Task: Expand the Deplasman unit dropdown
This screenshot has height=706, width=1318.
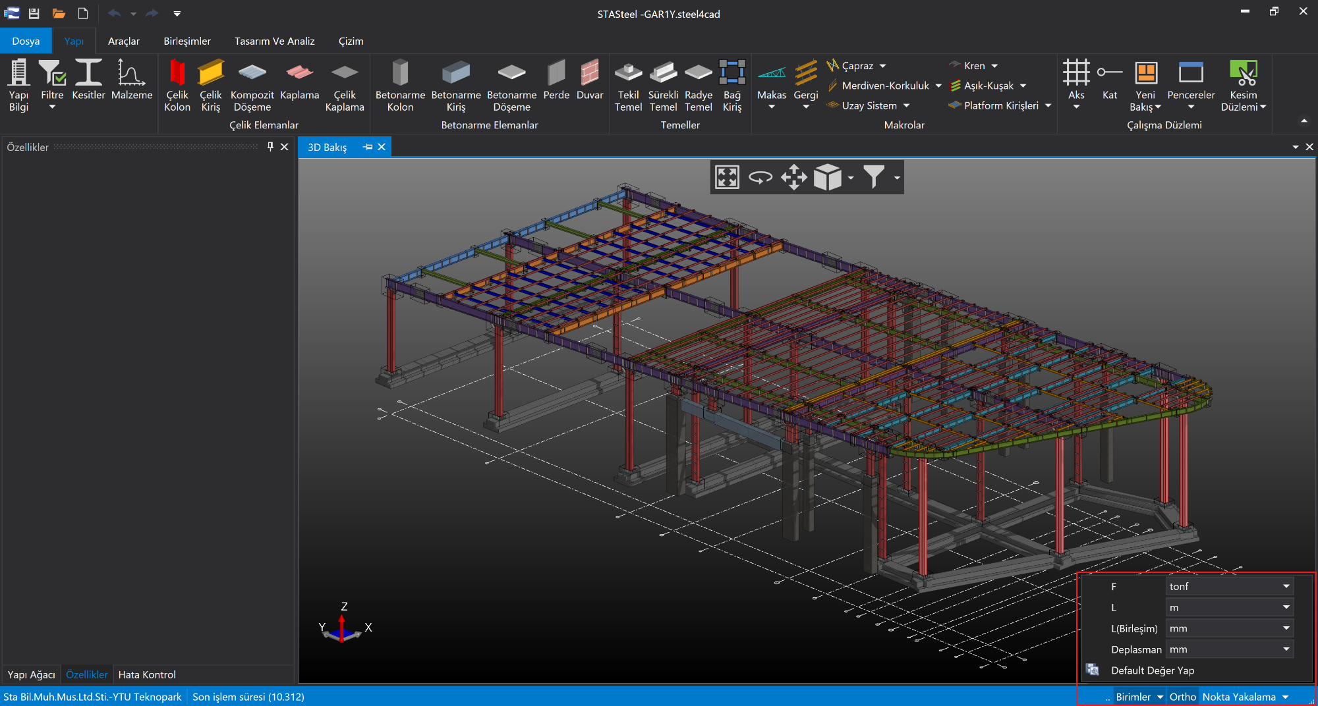Action: (x=1229, y=649)
